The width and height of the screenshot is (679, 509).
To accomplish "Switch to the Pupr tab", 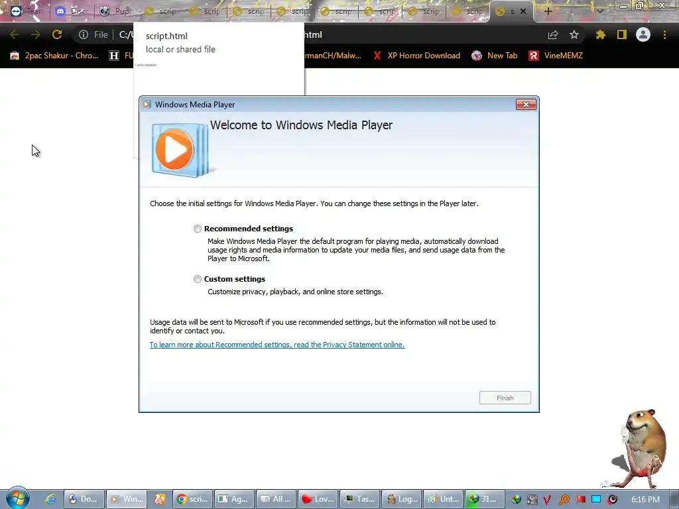I will [115, 11].
